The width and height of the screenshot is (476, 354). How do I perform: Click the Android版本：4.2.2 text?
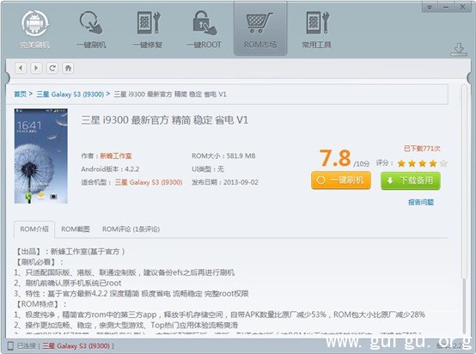coord(110,169)
